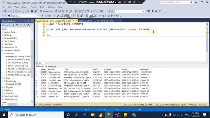The width and height of the screenshot is (210, 118).
Task: Click the Execute button
Action: pyautogui.click(x=46, y=16)
